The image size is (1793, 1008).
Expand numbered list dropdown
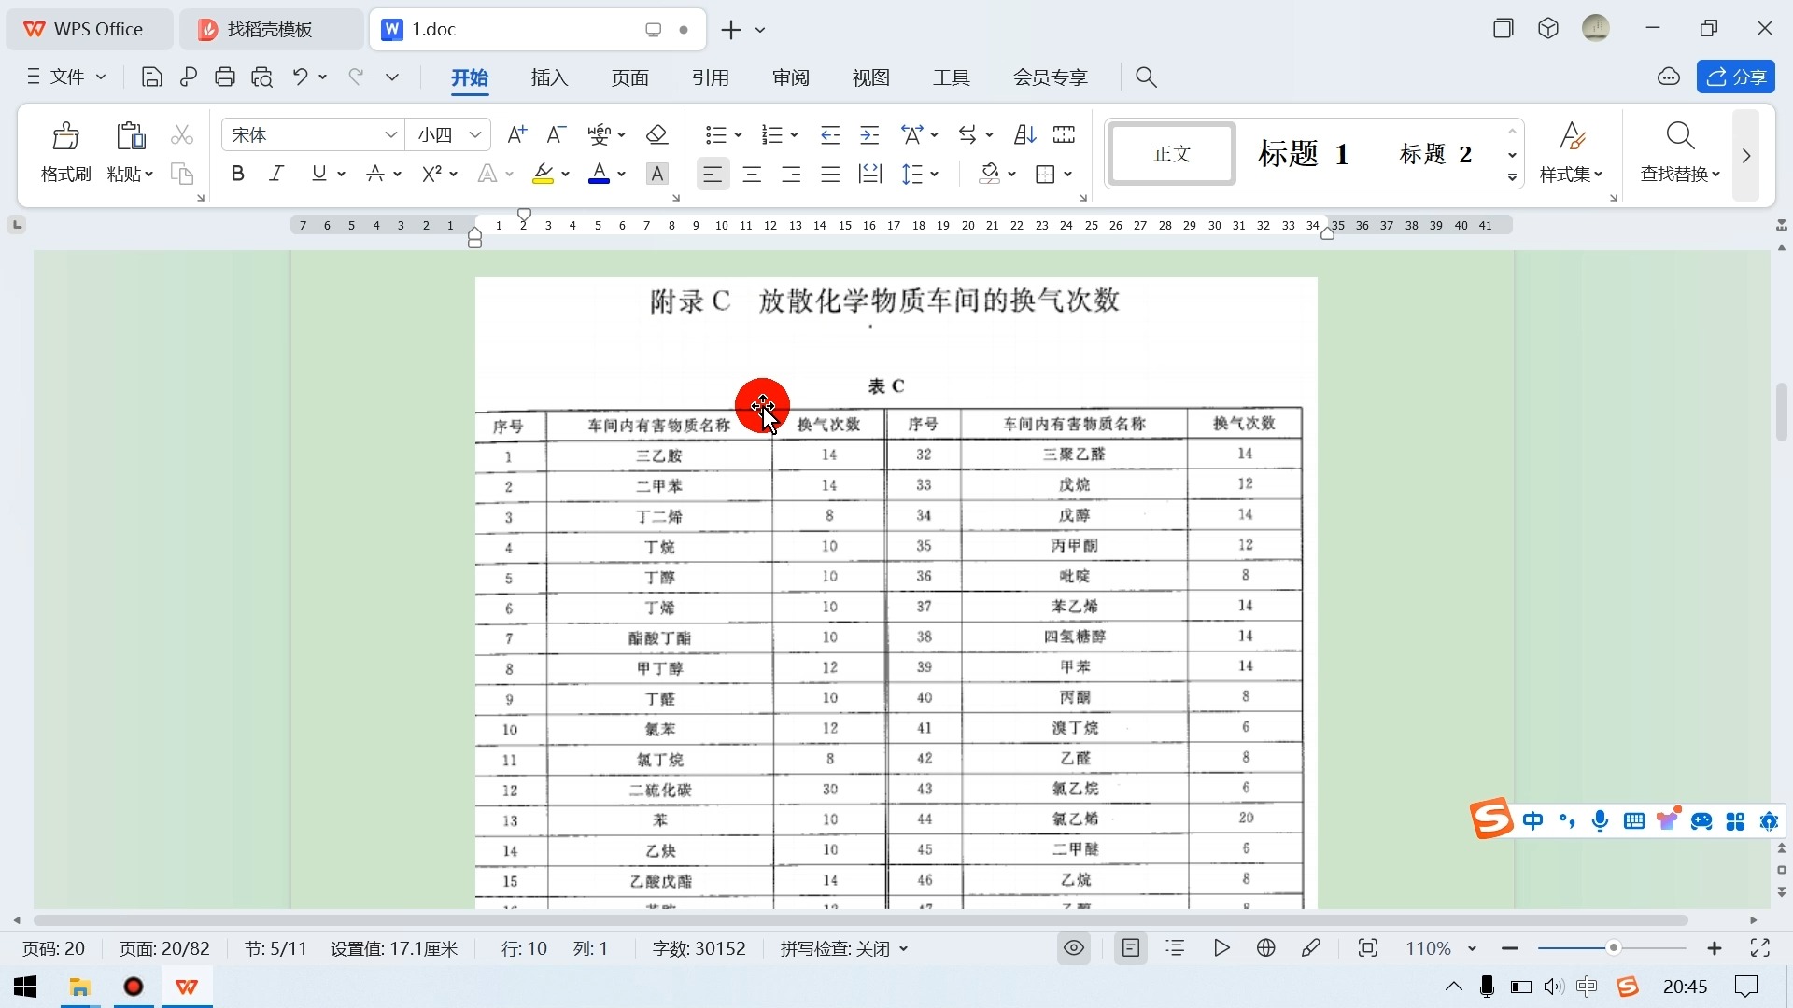pyautogui.click(x=794, y=135)
